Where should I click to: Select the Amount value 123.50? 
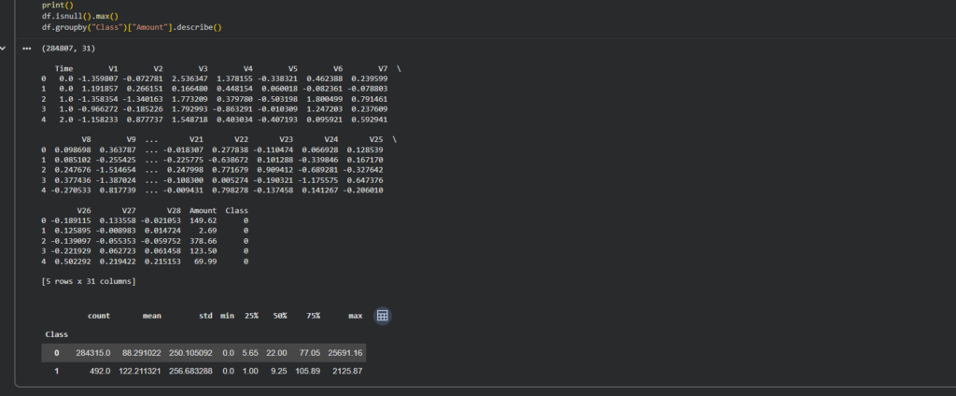[203, 251]
